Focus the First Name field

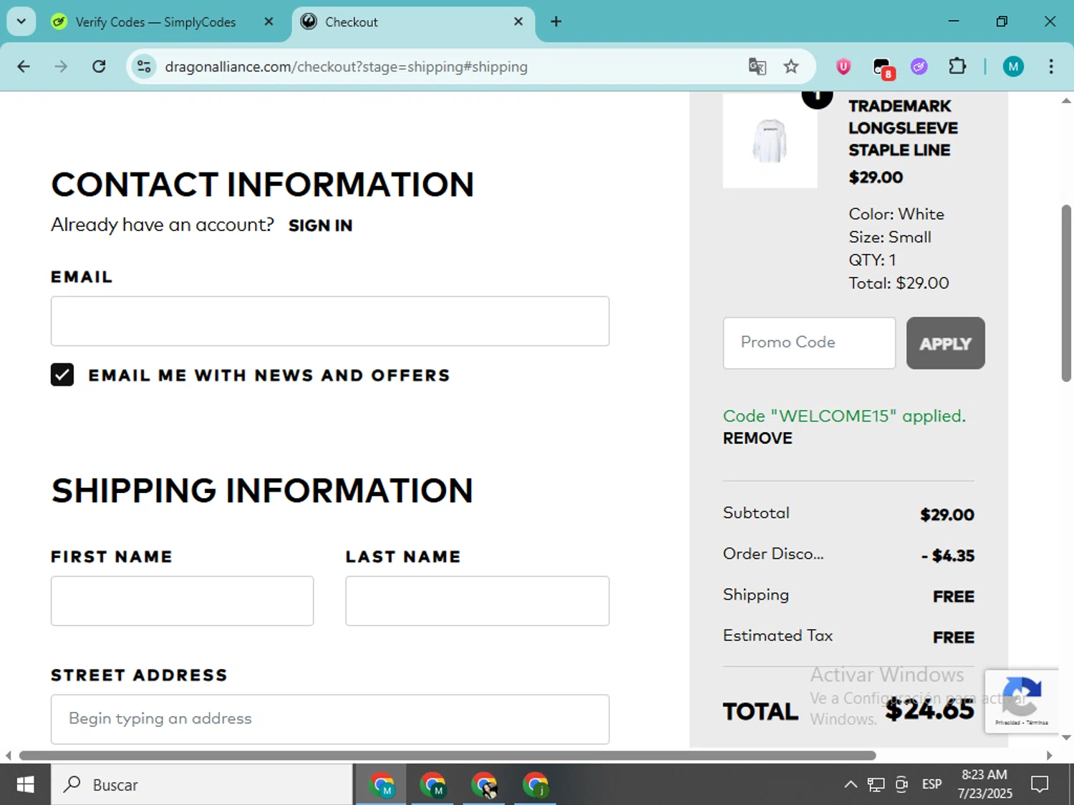pos(182,601)
